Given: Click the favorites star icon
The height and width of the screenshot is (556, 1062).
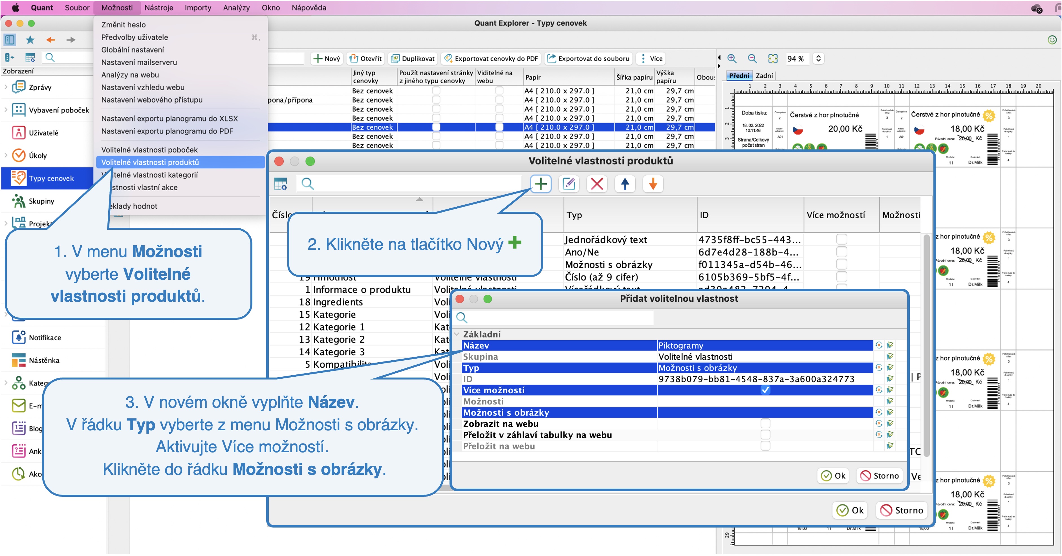Looking at the screenshot, I should pyautogui.click(x=30, y=40).
